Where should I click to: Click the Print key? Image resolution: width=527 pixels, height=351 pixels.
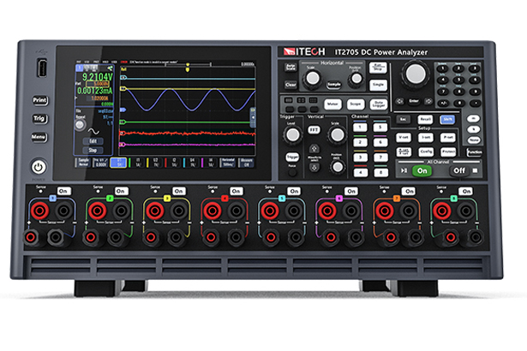pos(39,100)
